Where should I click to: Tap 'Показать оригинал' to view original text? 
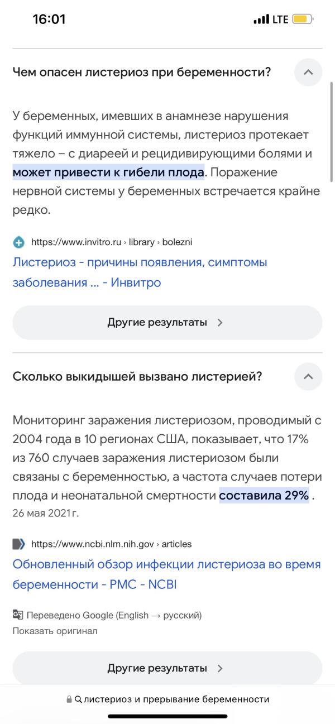[55, 631]
